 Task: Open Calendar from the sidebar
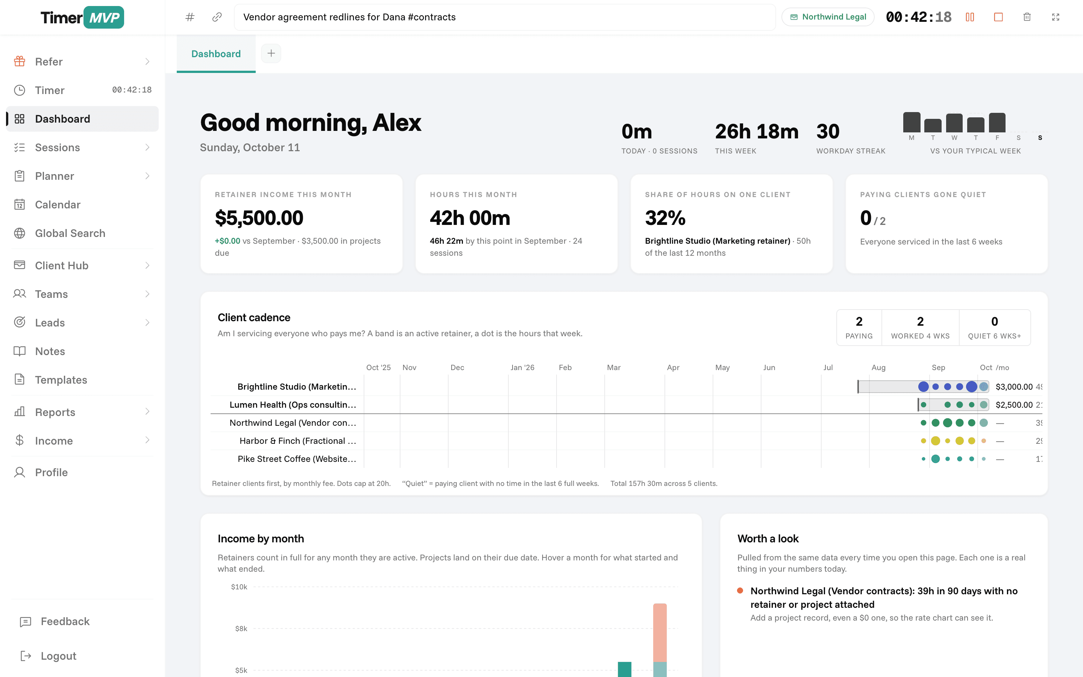pos(82,205)
